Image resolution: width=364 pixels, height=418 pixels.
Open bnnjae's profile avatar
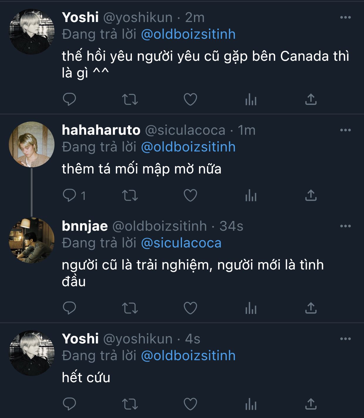32,240
